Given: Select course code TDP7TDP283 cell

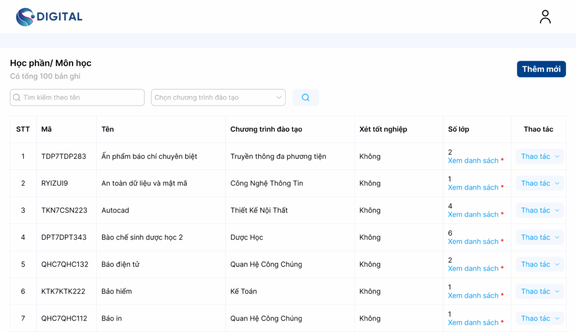Looking at the screenshot, I should tap(64, 156).
